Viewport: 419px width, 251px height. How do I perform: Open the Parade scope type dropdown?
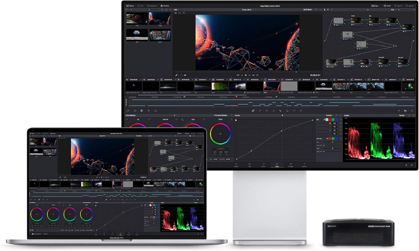(x=403, y=115)
